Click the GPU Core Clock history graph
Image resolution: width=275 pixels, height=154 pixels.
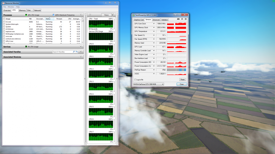pos(177,24)
